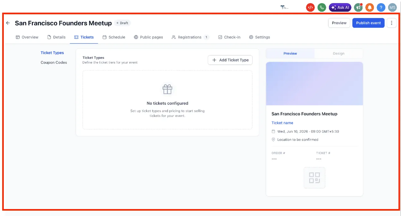Switch ticket panel to Design
Viewport: 401px width, 216px height.
pos(338,54)
